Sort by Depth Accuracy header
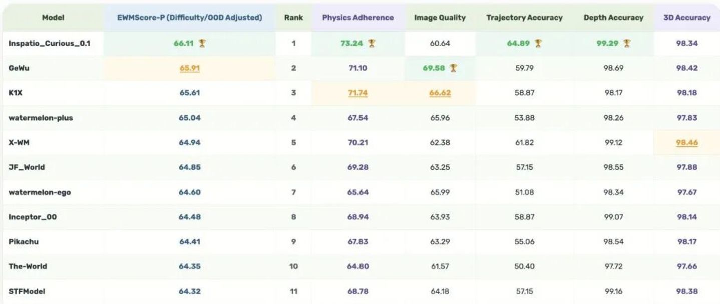This screenshot has width=720, height=304. 613,18
